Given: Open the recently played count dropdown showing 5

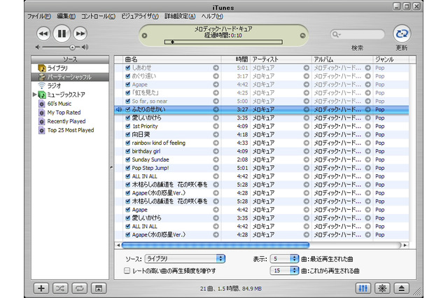Looking at the screenshot, I should coord(284,259).
